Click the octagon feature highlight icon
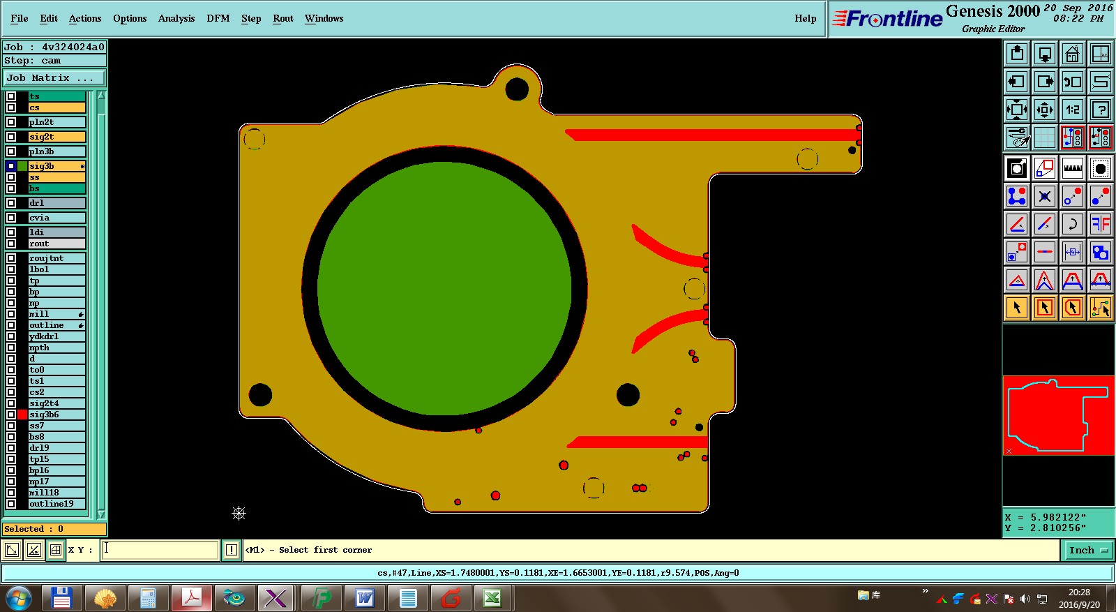 click(1101, 168)
